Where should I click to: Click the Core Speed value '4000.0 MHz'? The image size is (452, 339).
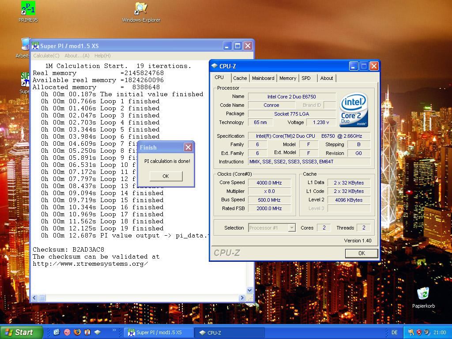pos(269,183)
